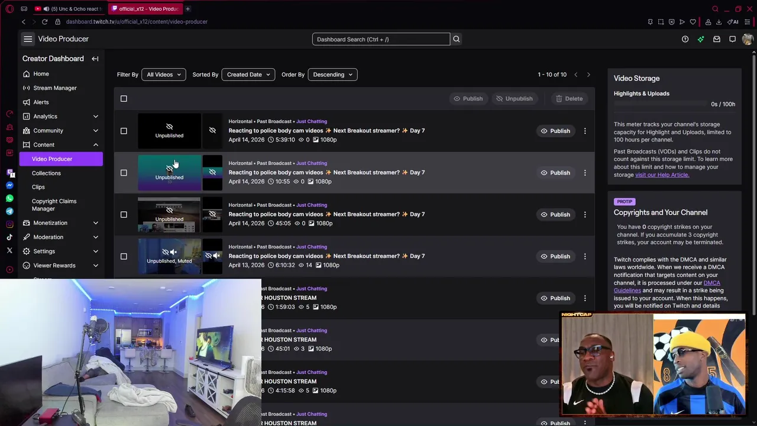Open the DMCA Guidelines link

(x=667, y=287)
